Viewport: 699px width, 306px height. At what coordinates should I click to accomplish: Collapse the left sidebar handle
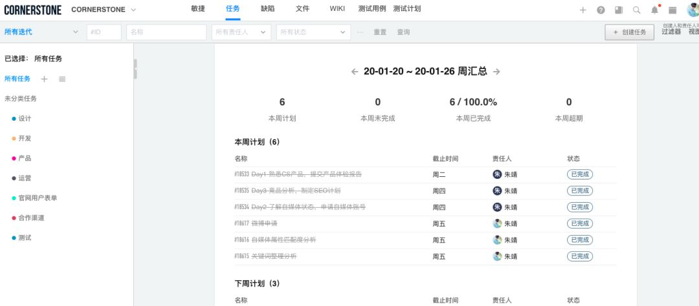pyautogui.click(x=135, y=69)
